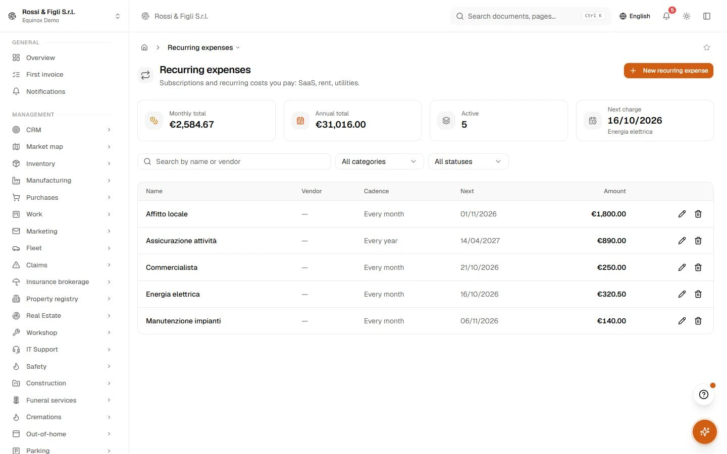Open Overview in the sidebar

coord(62,58)
